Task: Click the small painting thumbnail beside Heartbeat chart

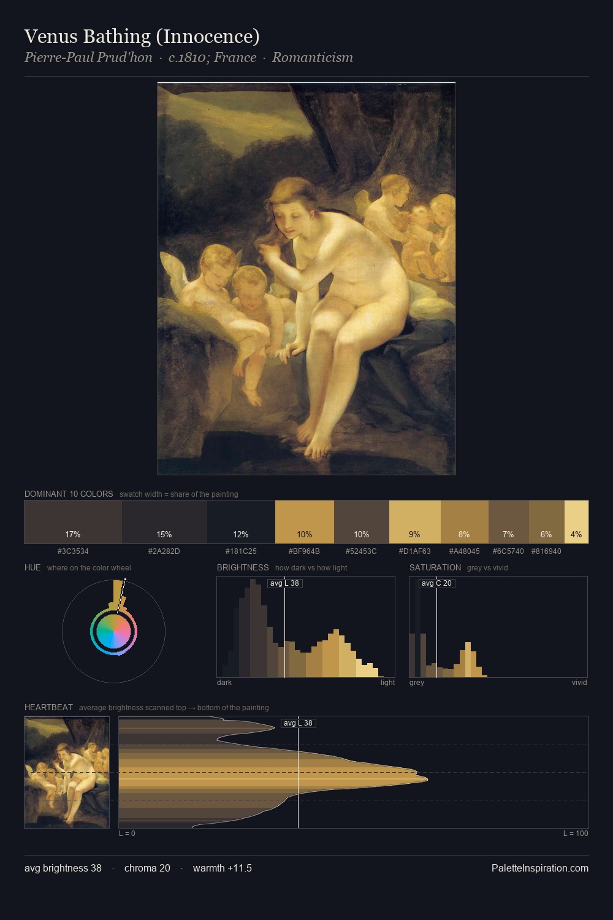Action: tap(67, 772)
